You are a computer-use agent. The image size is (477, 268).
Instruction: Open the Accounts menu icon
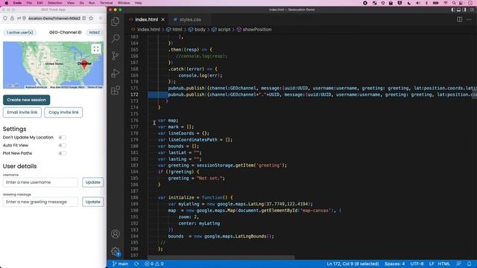[116, 234]
